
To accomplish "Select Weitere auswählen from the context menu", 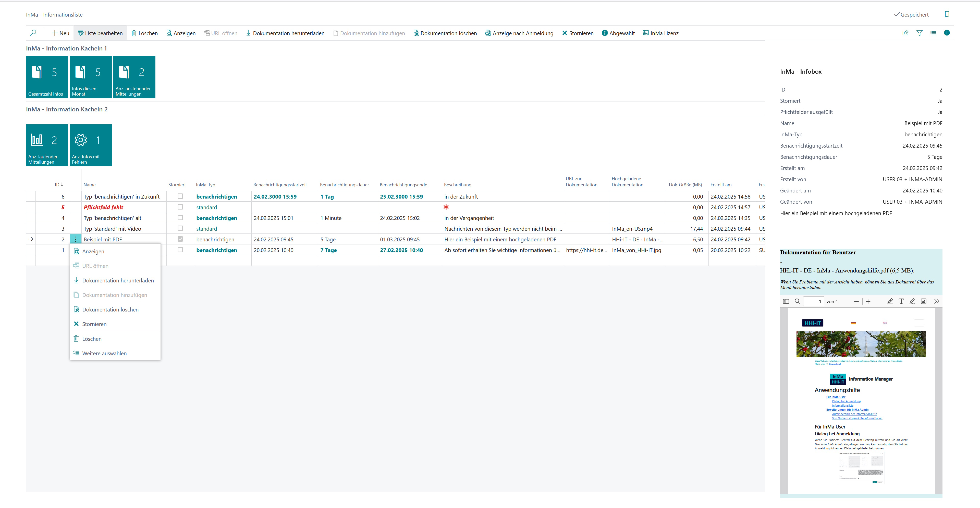I will (104, 353).
